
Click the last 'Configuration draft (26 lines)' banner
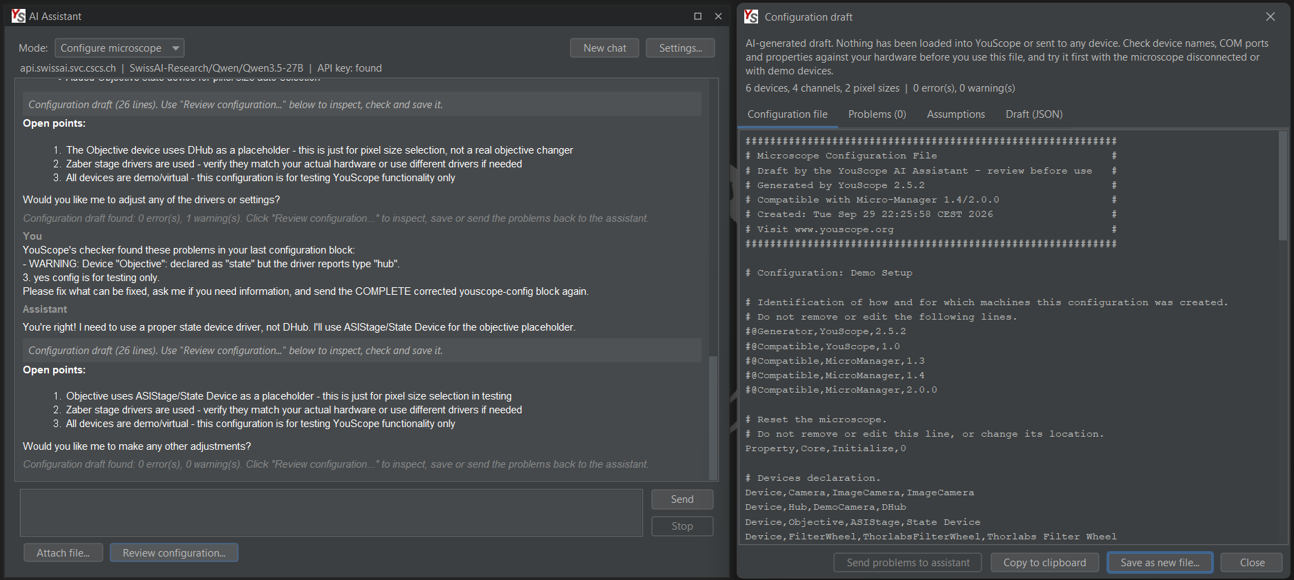tap(361, 351)
